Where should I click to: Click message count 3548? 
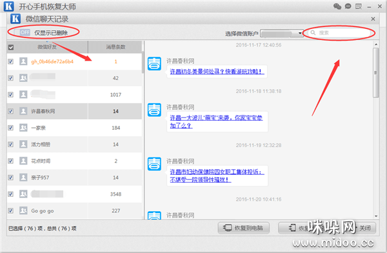(x=115, y=194)
